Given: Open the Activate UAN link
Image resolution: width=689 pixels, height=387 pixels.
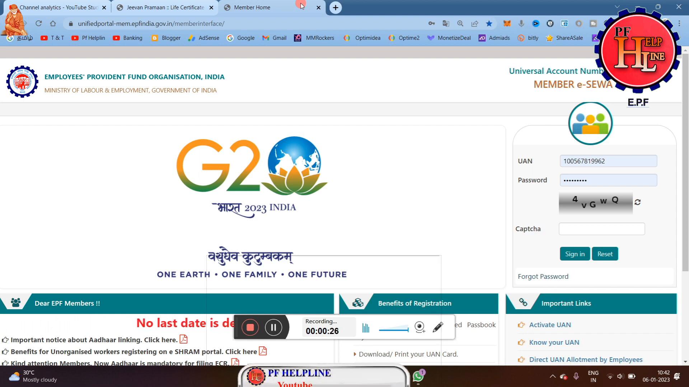Looking at the screenshot, I should 550,325.
